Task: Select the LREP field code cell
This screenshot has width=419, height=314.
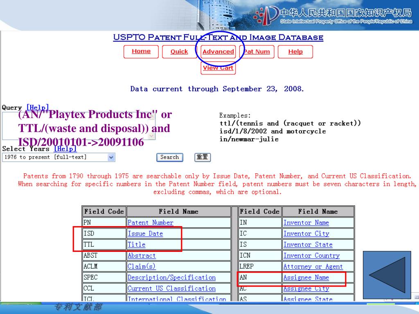Action: [x=260, y=266]
